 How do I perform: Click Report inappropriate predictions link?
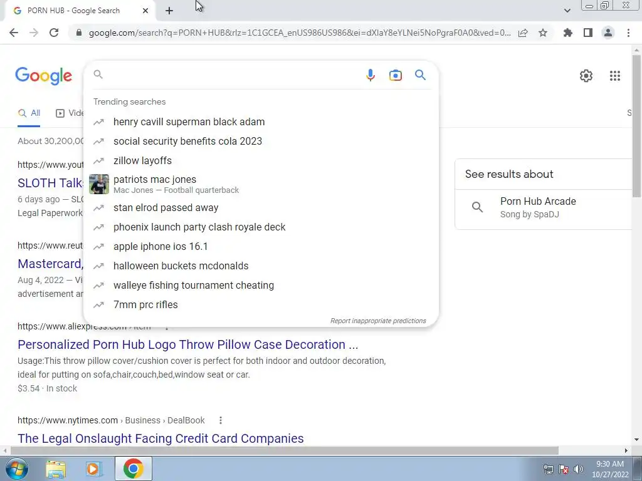[x=378, y=321]
